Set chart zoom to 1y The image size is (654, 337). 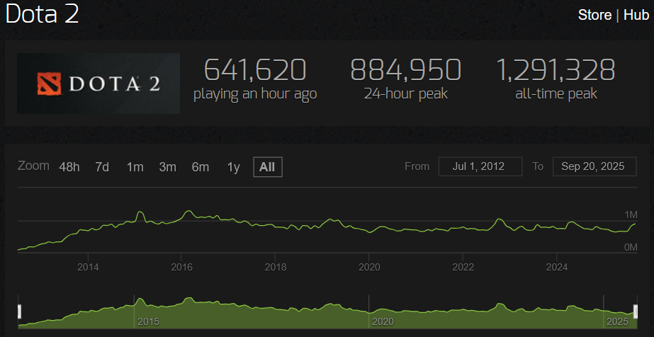[234, 167]
